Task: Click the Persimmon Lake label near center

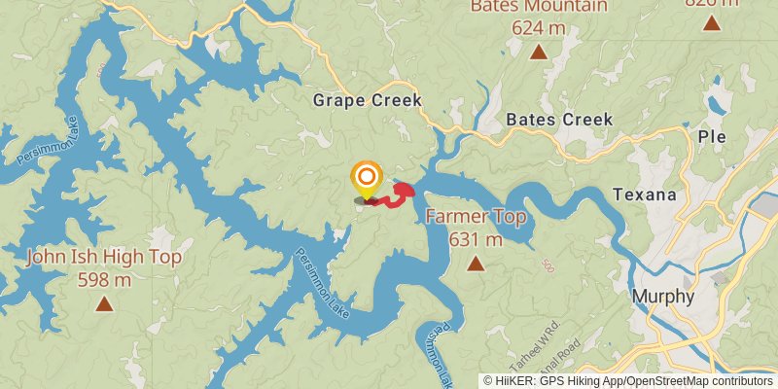Action: coord(323,283)
